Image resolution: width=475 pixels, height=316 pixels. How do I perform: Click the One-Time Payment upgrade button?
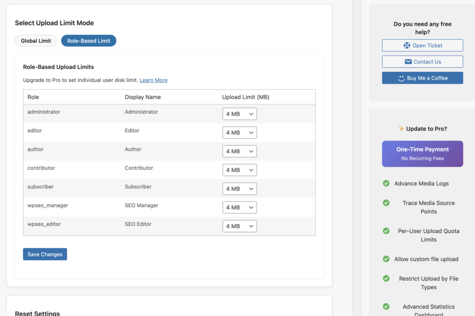(422, 153)
